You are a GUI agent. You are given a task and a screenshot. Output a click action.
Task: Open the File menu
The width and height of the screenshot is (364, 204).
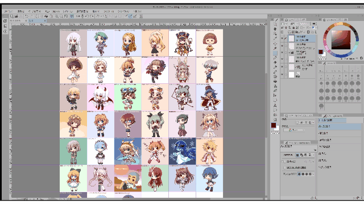[x=9, y=11]
